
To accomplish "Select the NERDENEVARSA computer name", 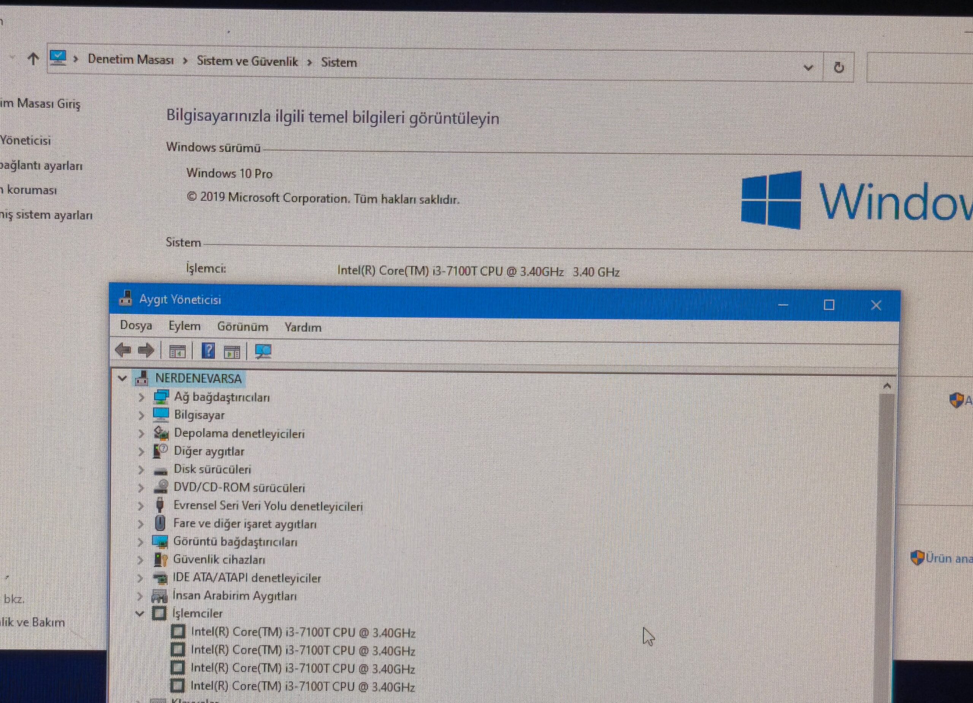I will point(198,379).
